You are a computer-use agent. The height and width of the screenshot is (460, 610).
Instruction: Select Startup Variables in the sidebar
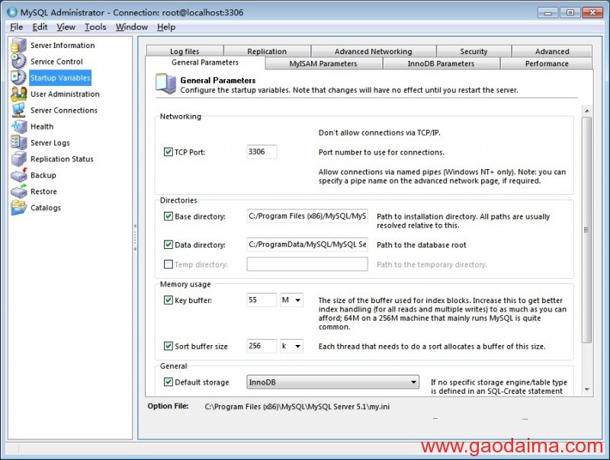60,78
